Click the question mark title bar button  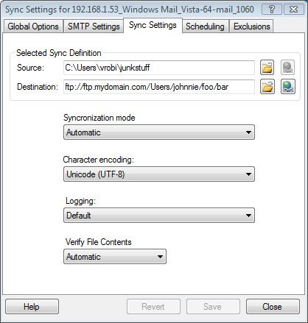pyautogui.click(x=272, y=10)
